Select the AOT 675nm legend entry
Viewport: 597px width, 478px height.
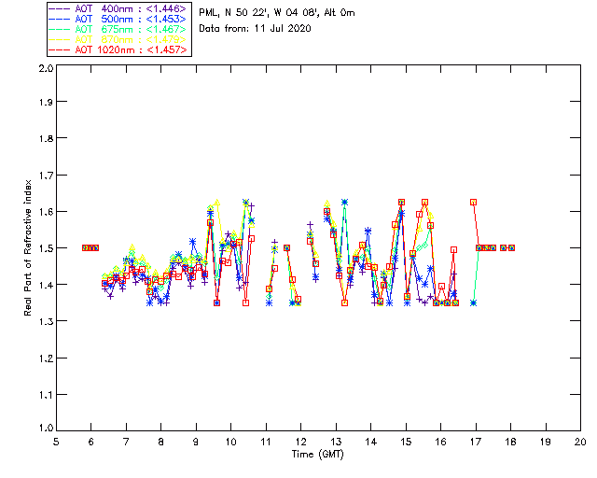tap(118, 29)
